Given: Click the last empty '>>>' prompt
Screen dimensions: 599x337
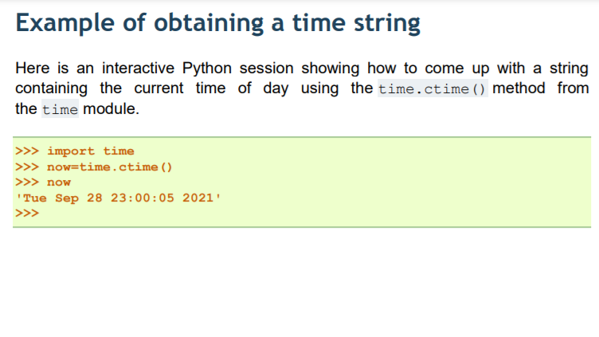Looking at the screenshot, I should (27, 214).
